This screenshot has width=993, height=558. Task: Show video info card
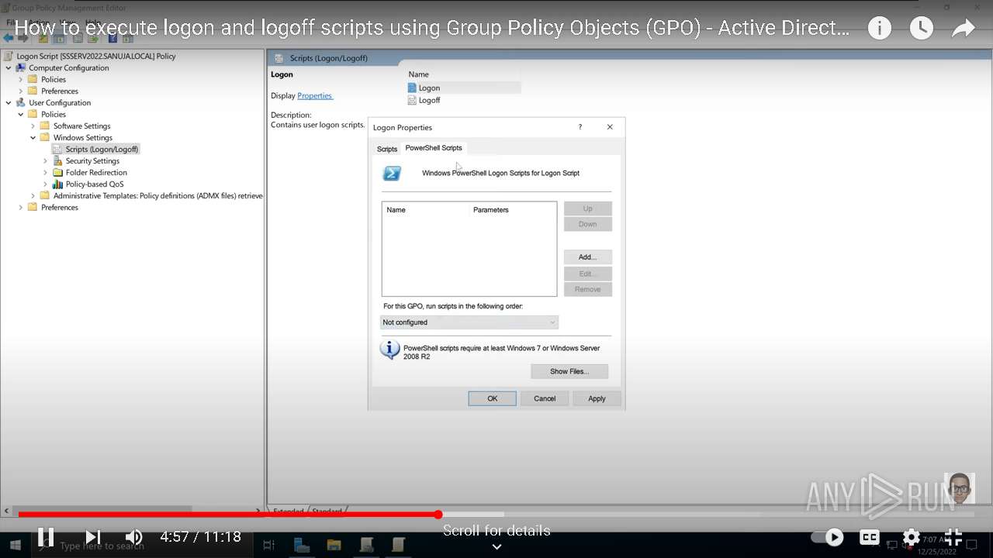click(x=879, y=29)
